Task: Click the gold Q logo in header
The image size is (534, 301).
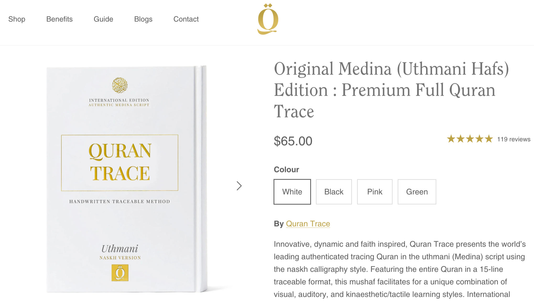Action: click(268, 19)
